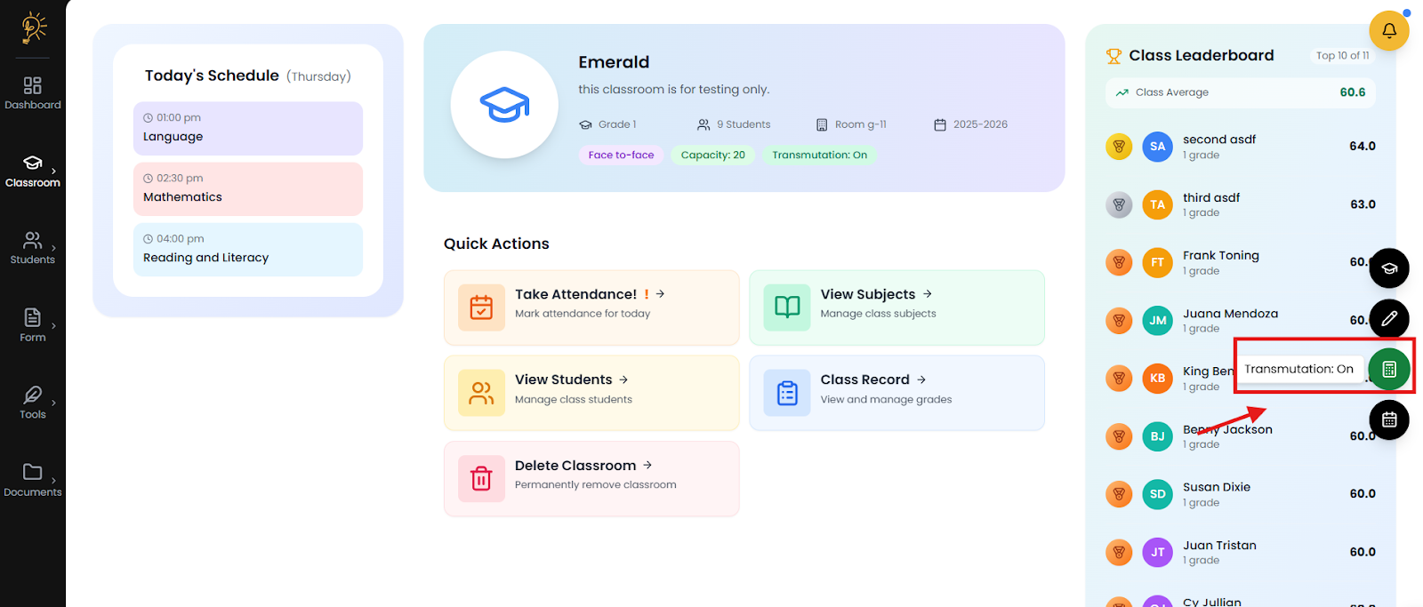Click the View Subjects open book icon

coord(787,307)
